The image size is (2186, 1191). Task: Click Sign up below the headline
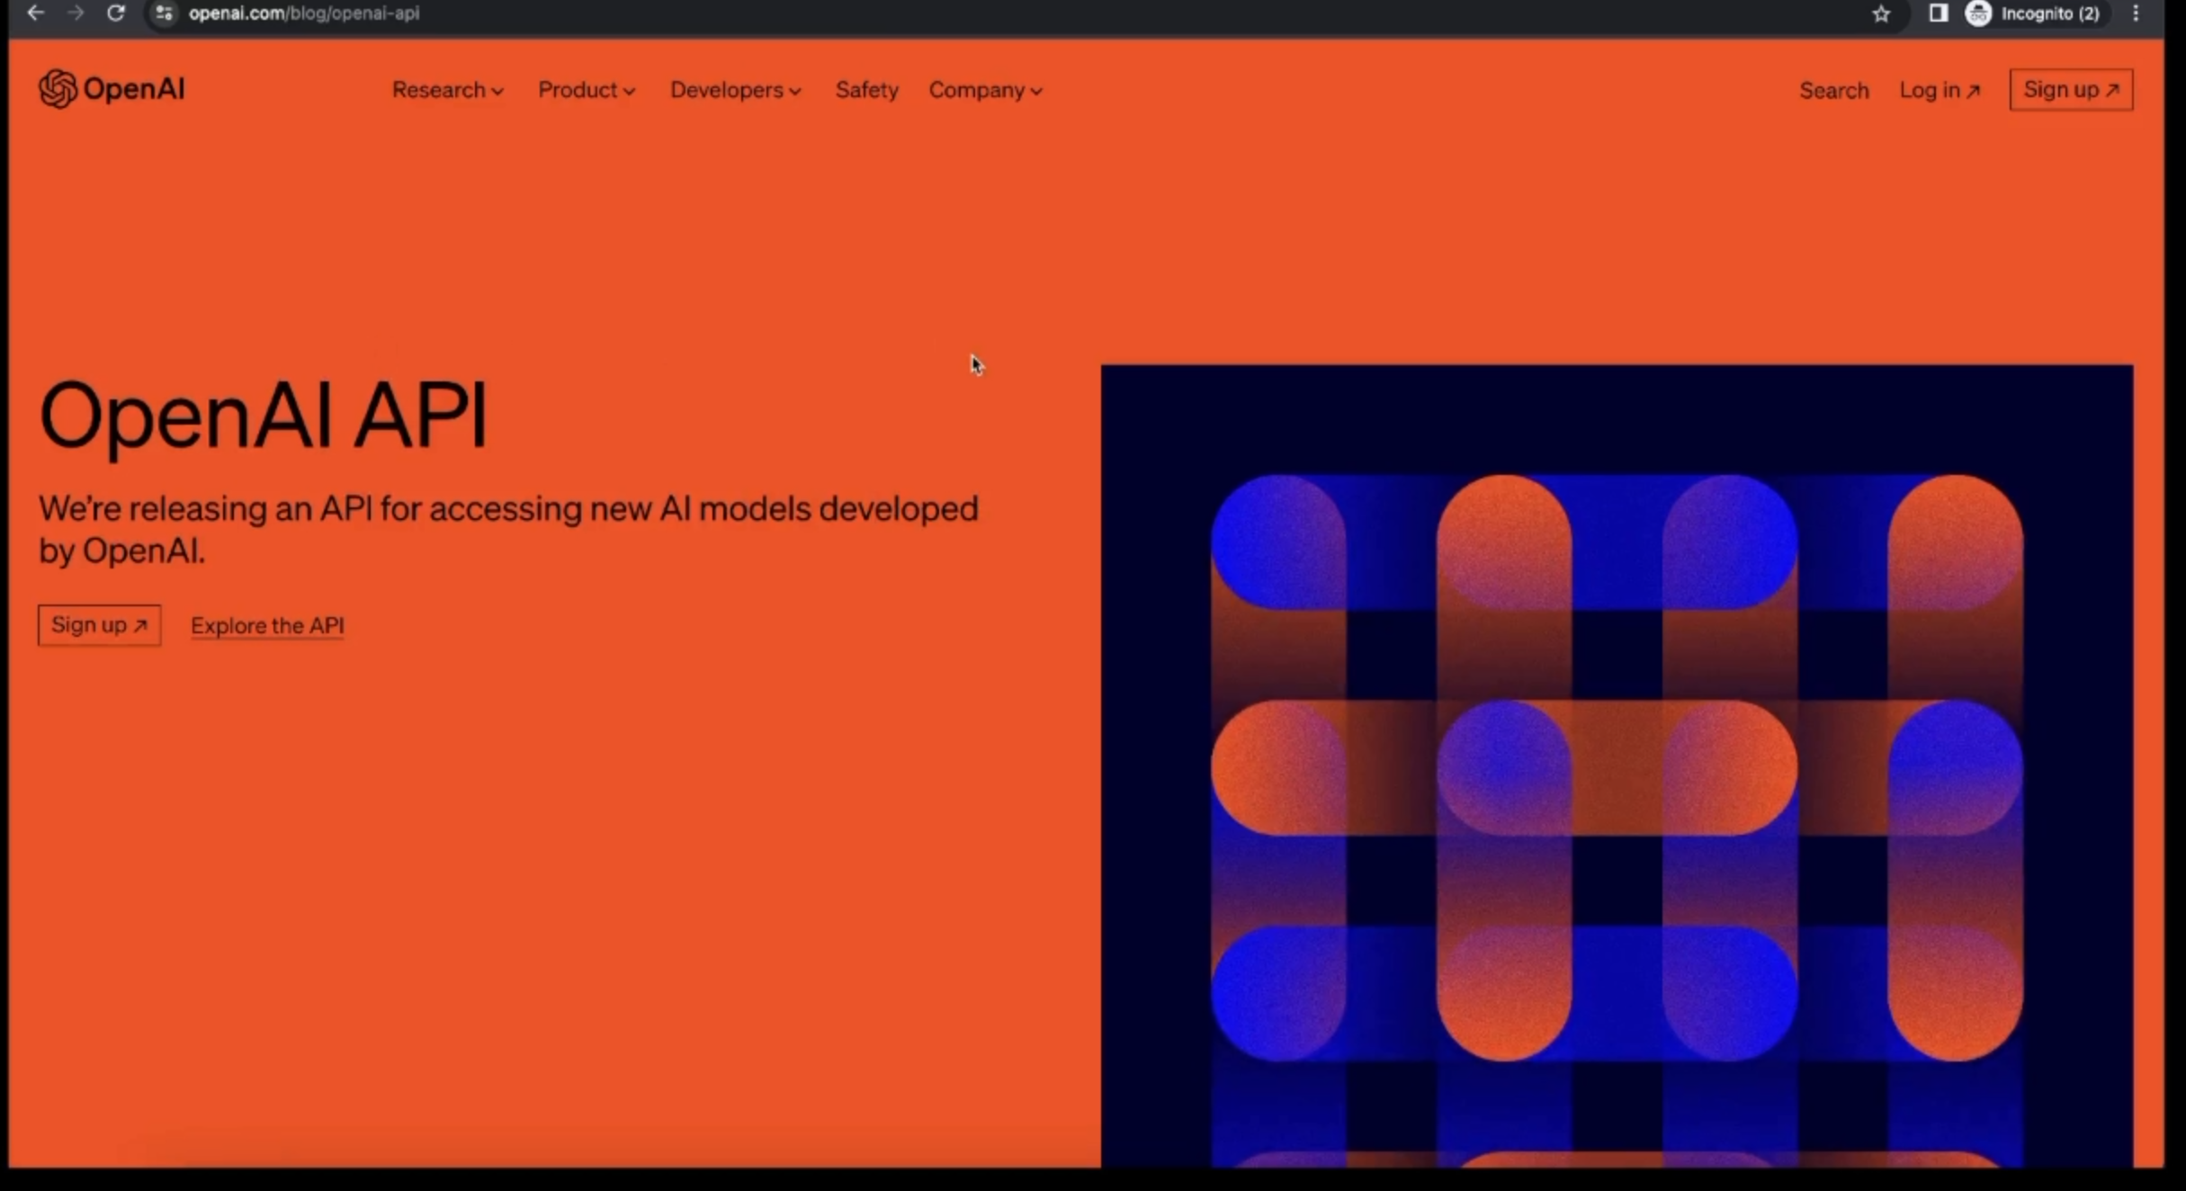[x=99, y=625]
